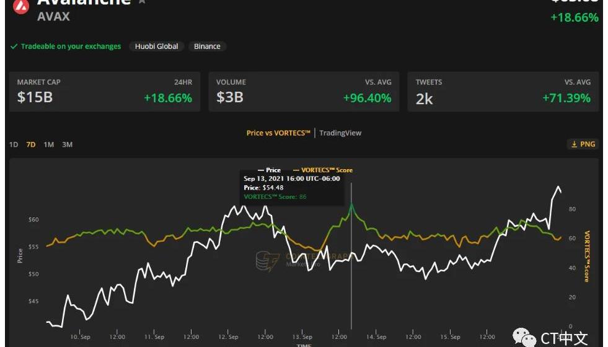The image size is (608, 347).
Task: Select the 1D time range
Action: point(14,144)
